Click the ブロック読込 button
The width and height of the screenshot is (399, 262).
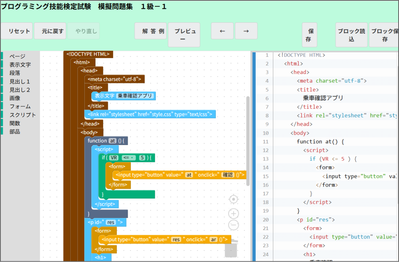tap(351, 35)
